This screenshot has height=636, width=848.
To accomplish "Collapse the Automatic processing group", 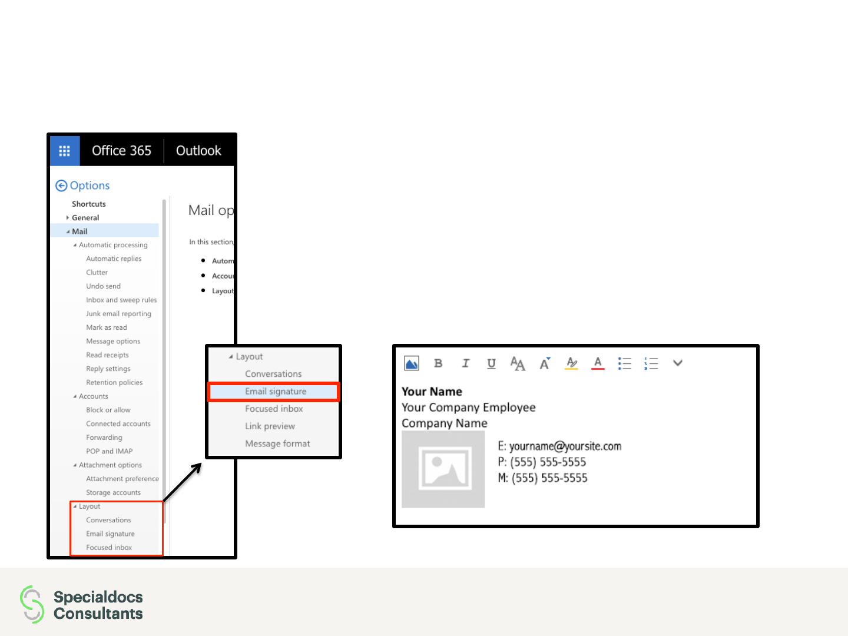I will coord(75,246).
